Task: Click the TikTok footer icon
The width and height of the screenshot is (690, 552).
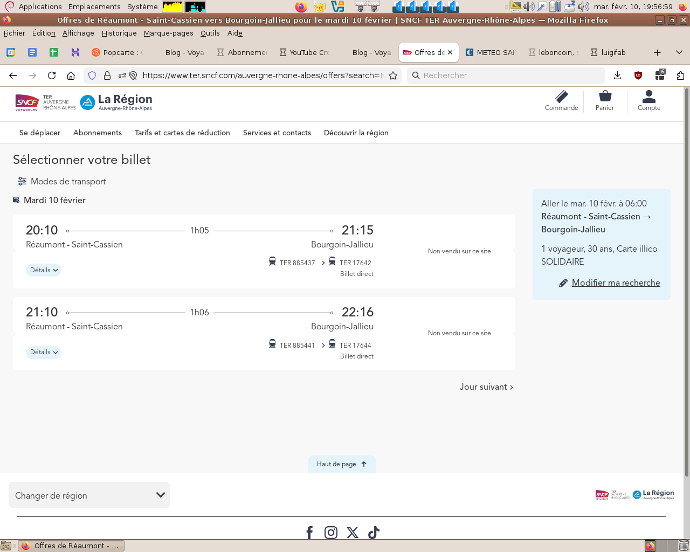Action: [x=374, y=533]
